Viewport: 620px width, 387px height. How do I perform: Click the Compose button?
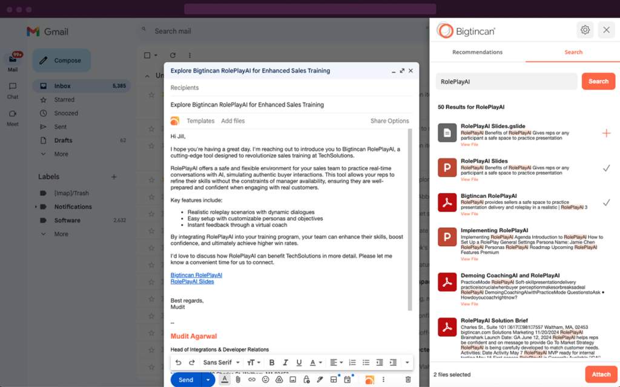(62, 60)
